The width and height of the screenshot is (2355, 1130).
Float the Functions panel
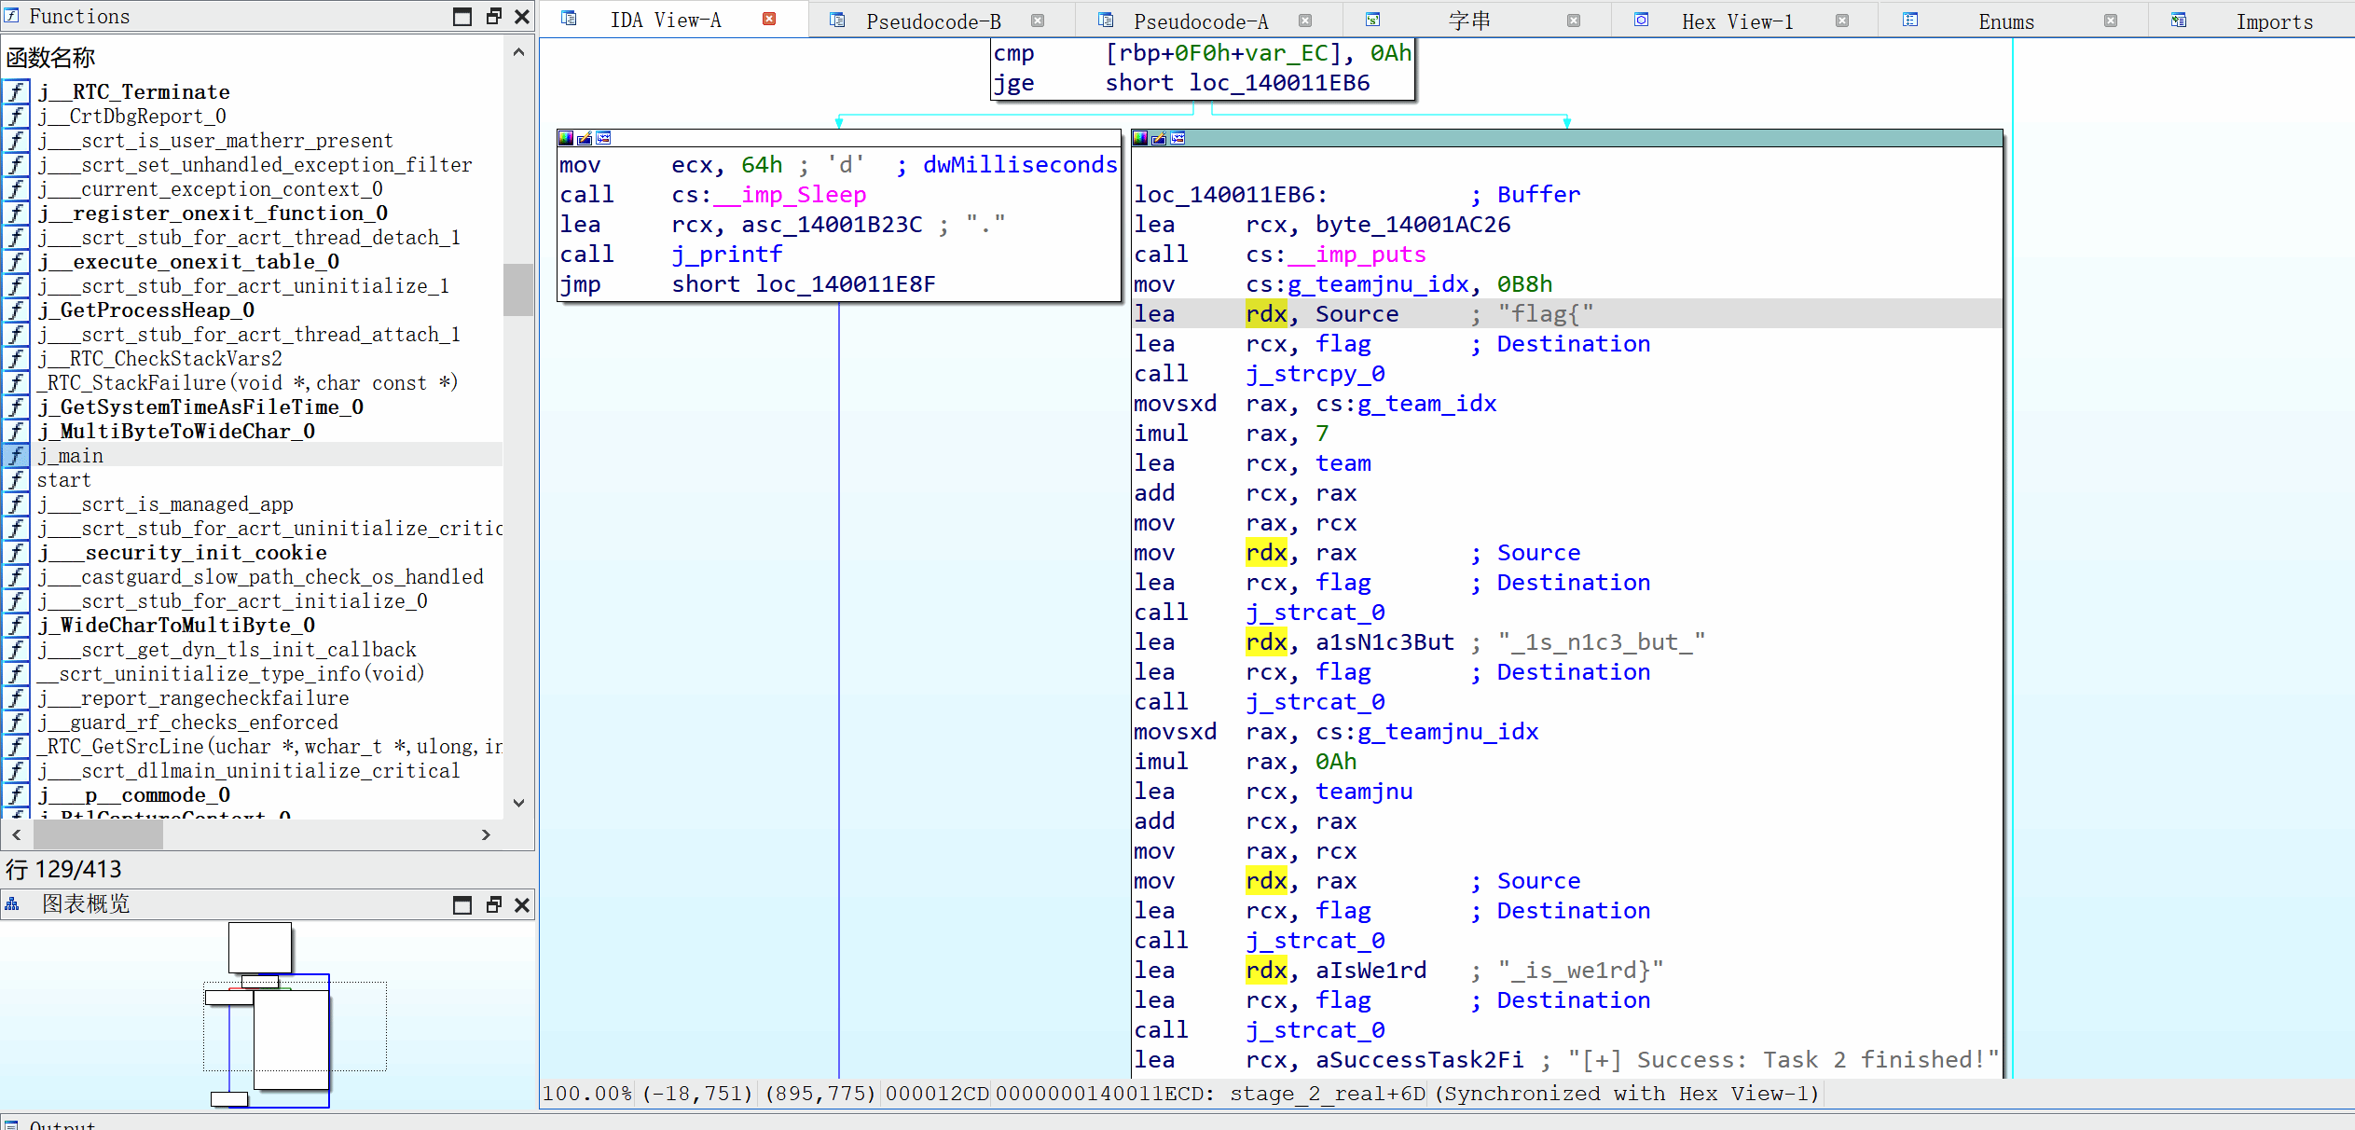[494, 17]
